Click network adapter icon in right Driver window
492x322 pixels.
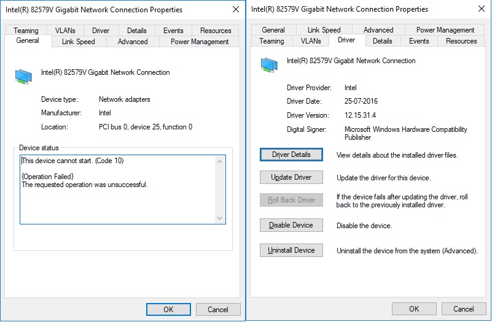[269, 65]
